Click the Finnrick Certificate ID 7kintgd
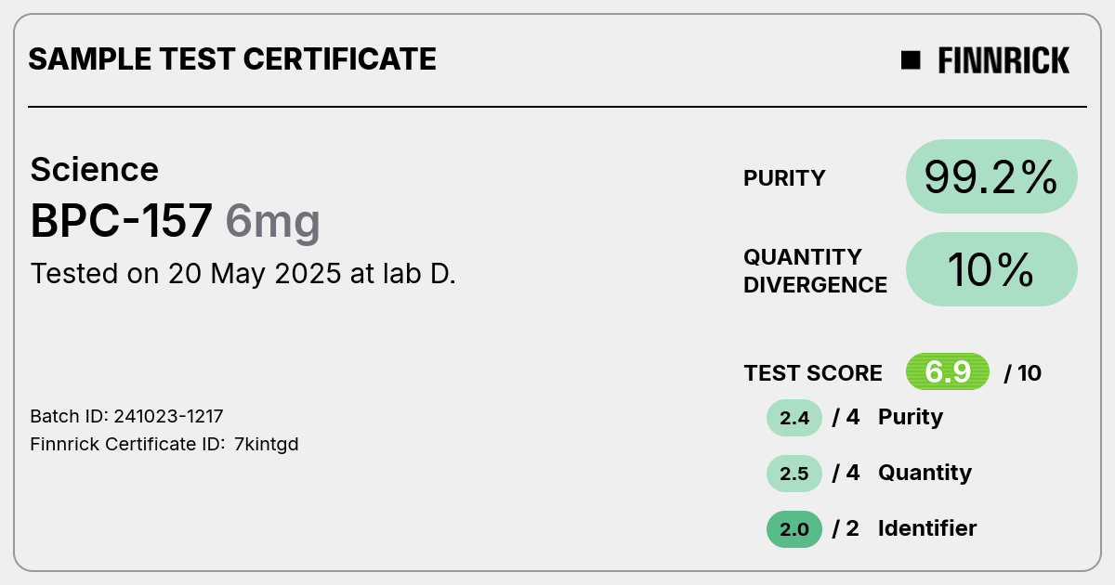 coord(164,444)
